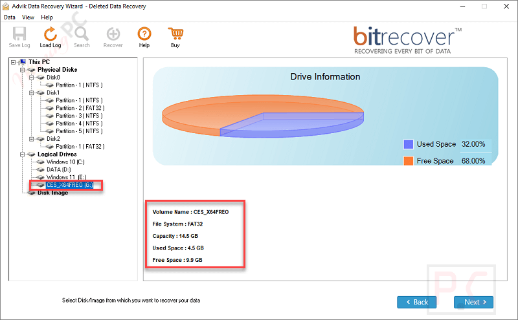Select Disk0 Partition - 1 (NTFS)
Screen dimensions: 518x320
point(79,85)
